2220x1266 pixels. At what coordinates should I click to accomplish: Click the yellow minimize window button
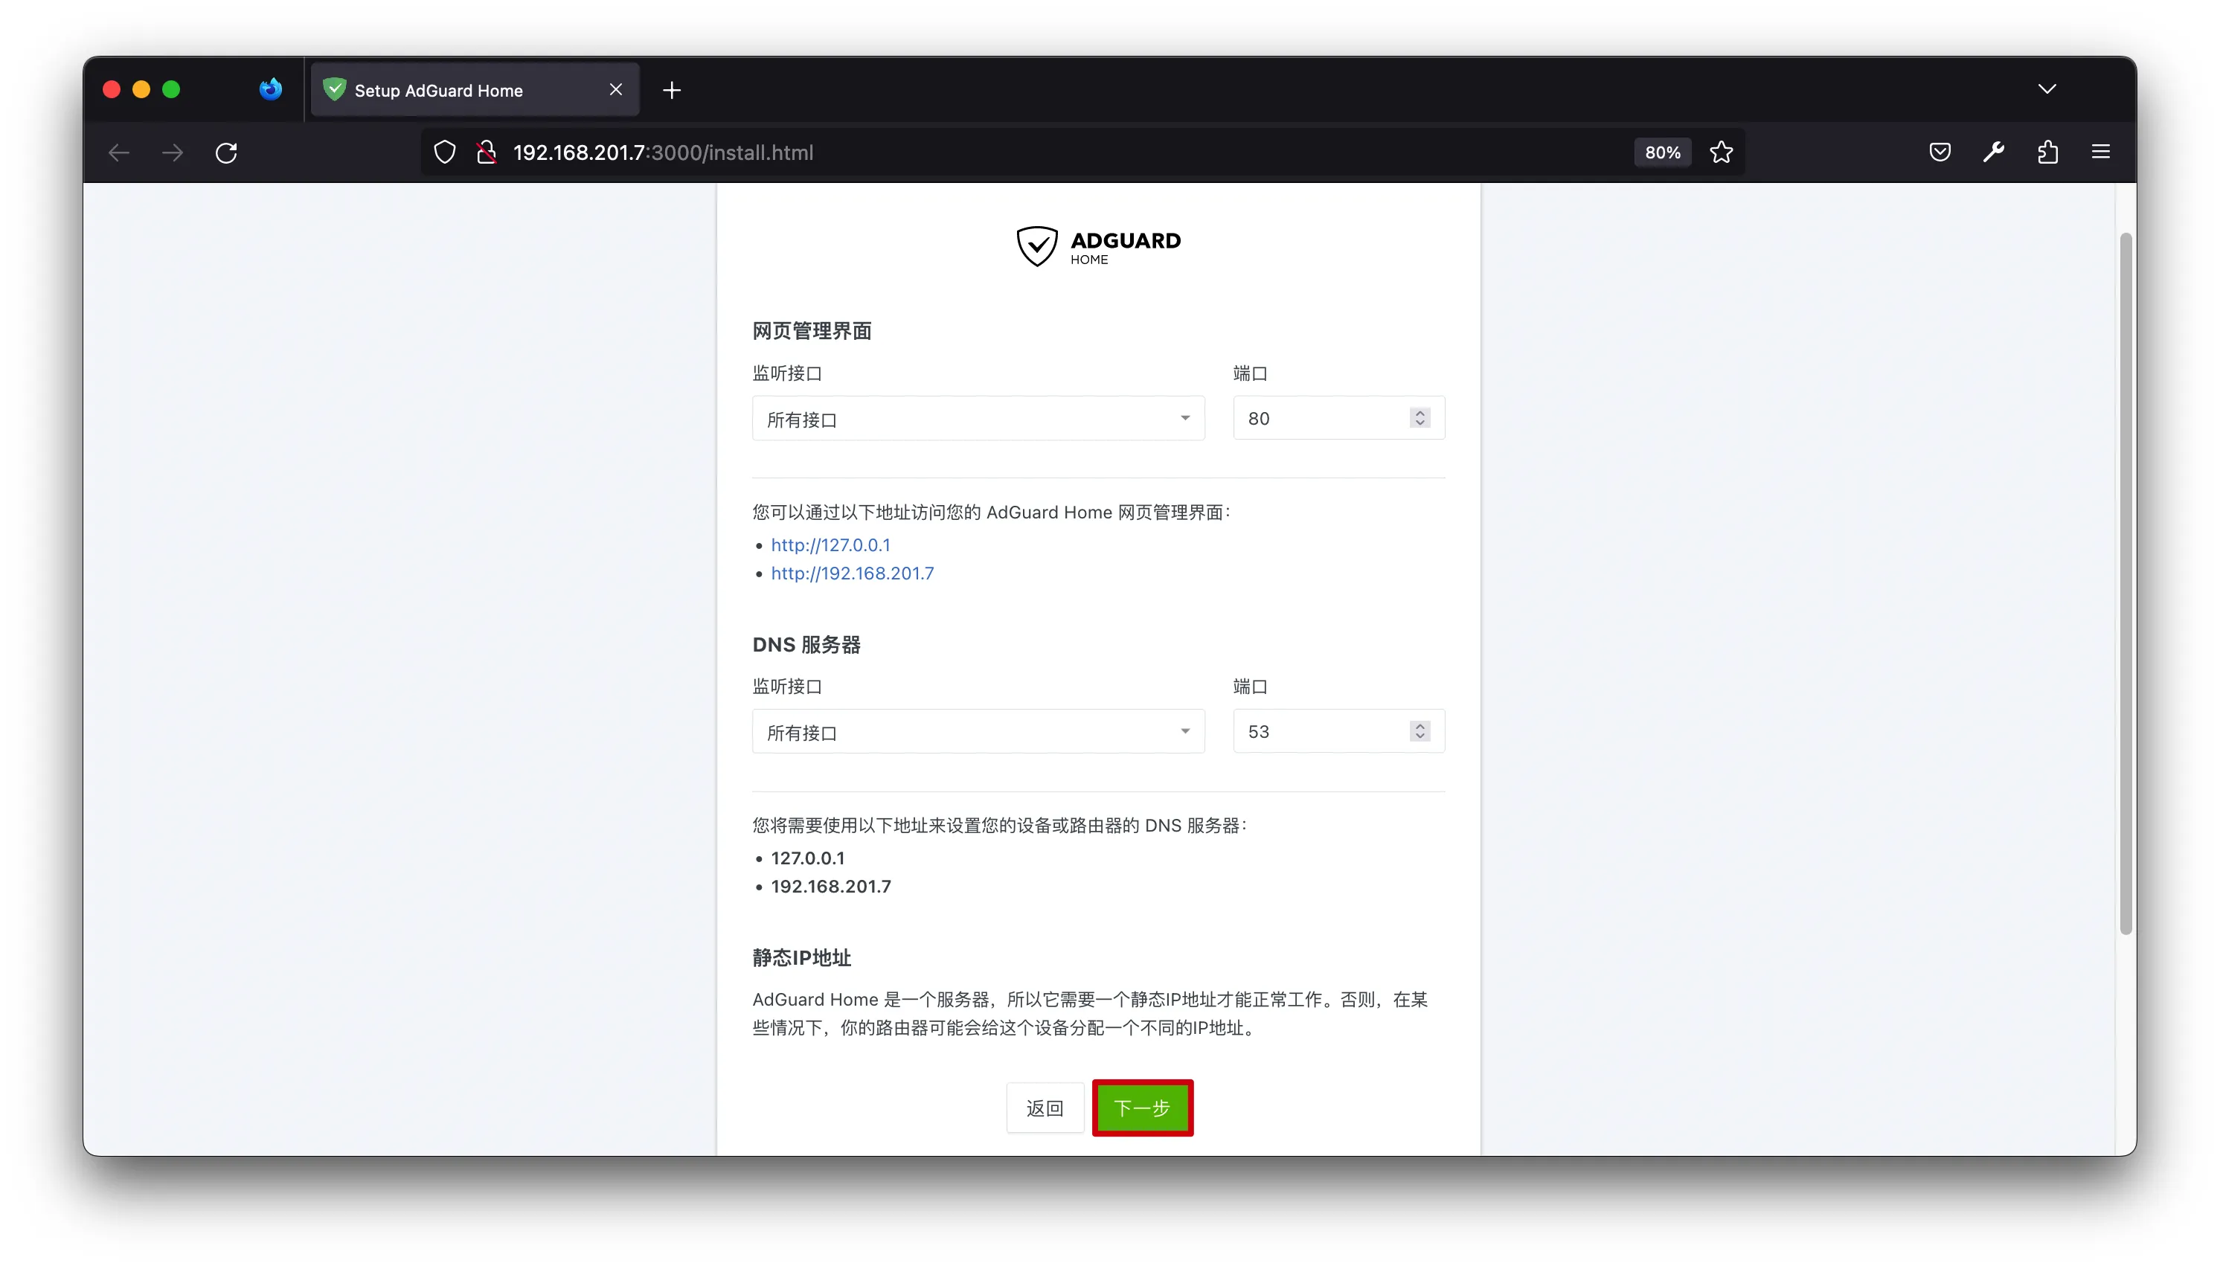(141, 89)
